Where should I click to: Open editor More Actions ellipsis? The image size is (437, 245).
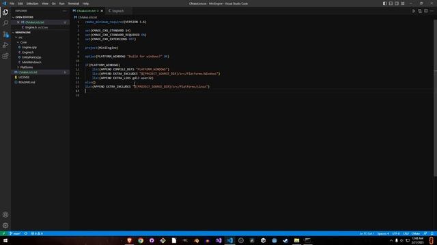432,11
